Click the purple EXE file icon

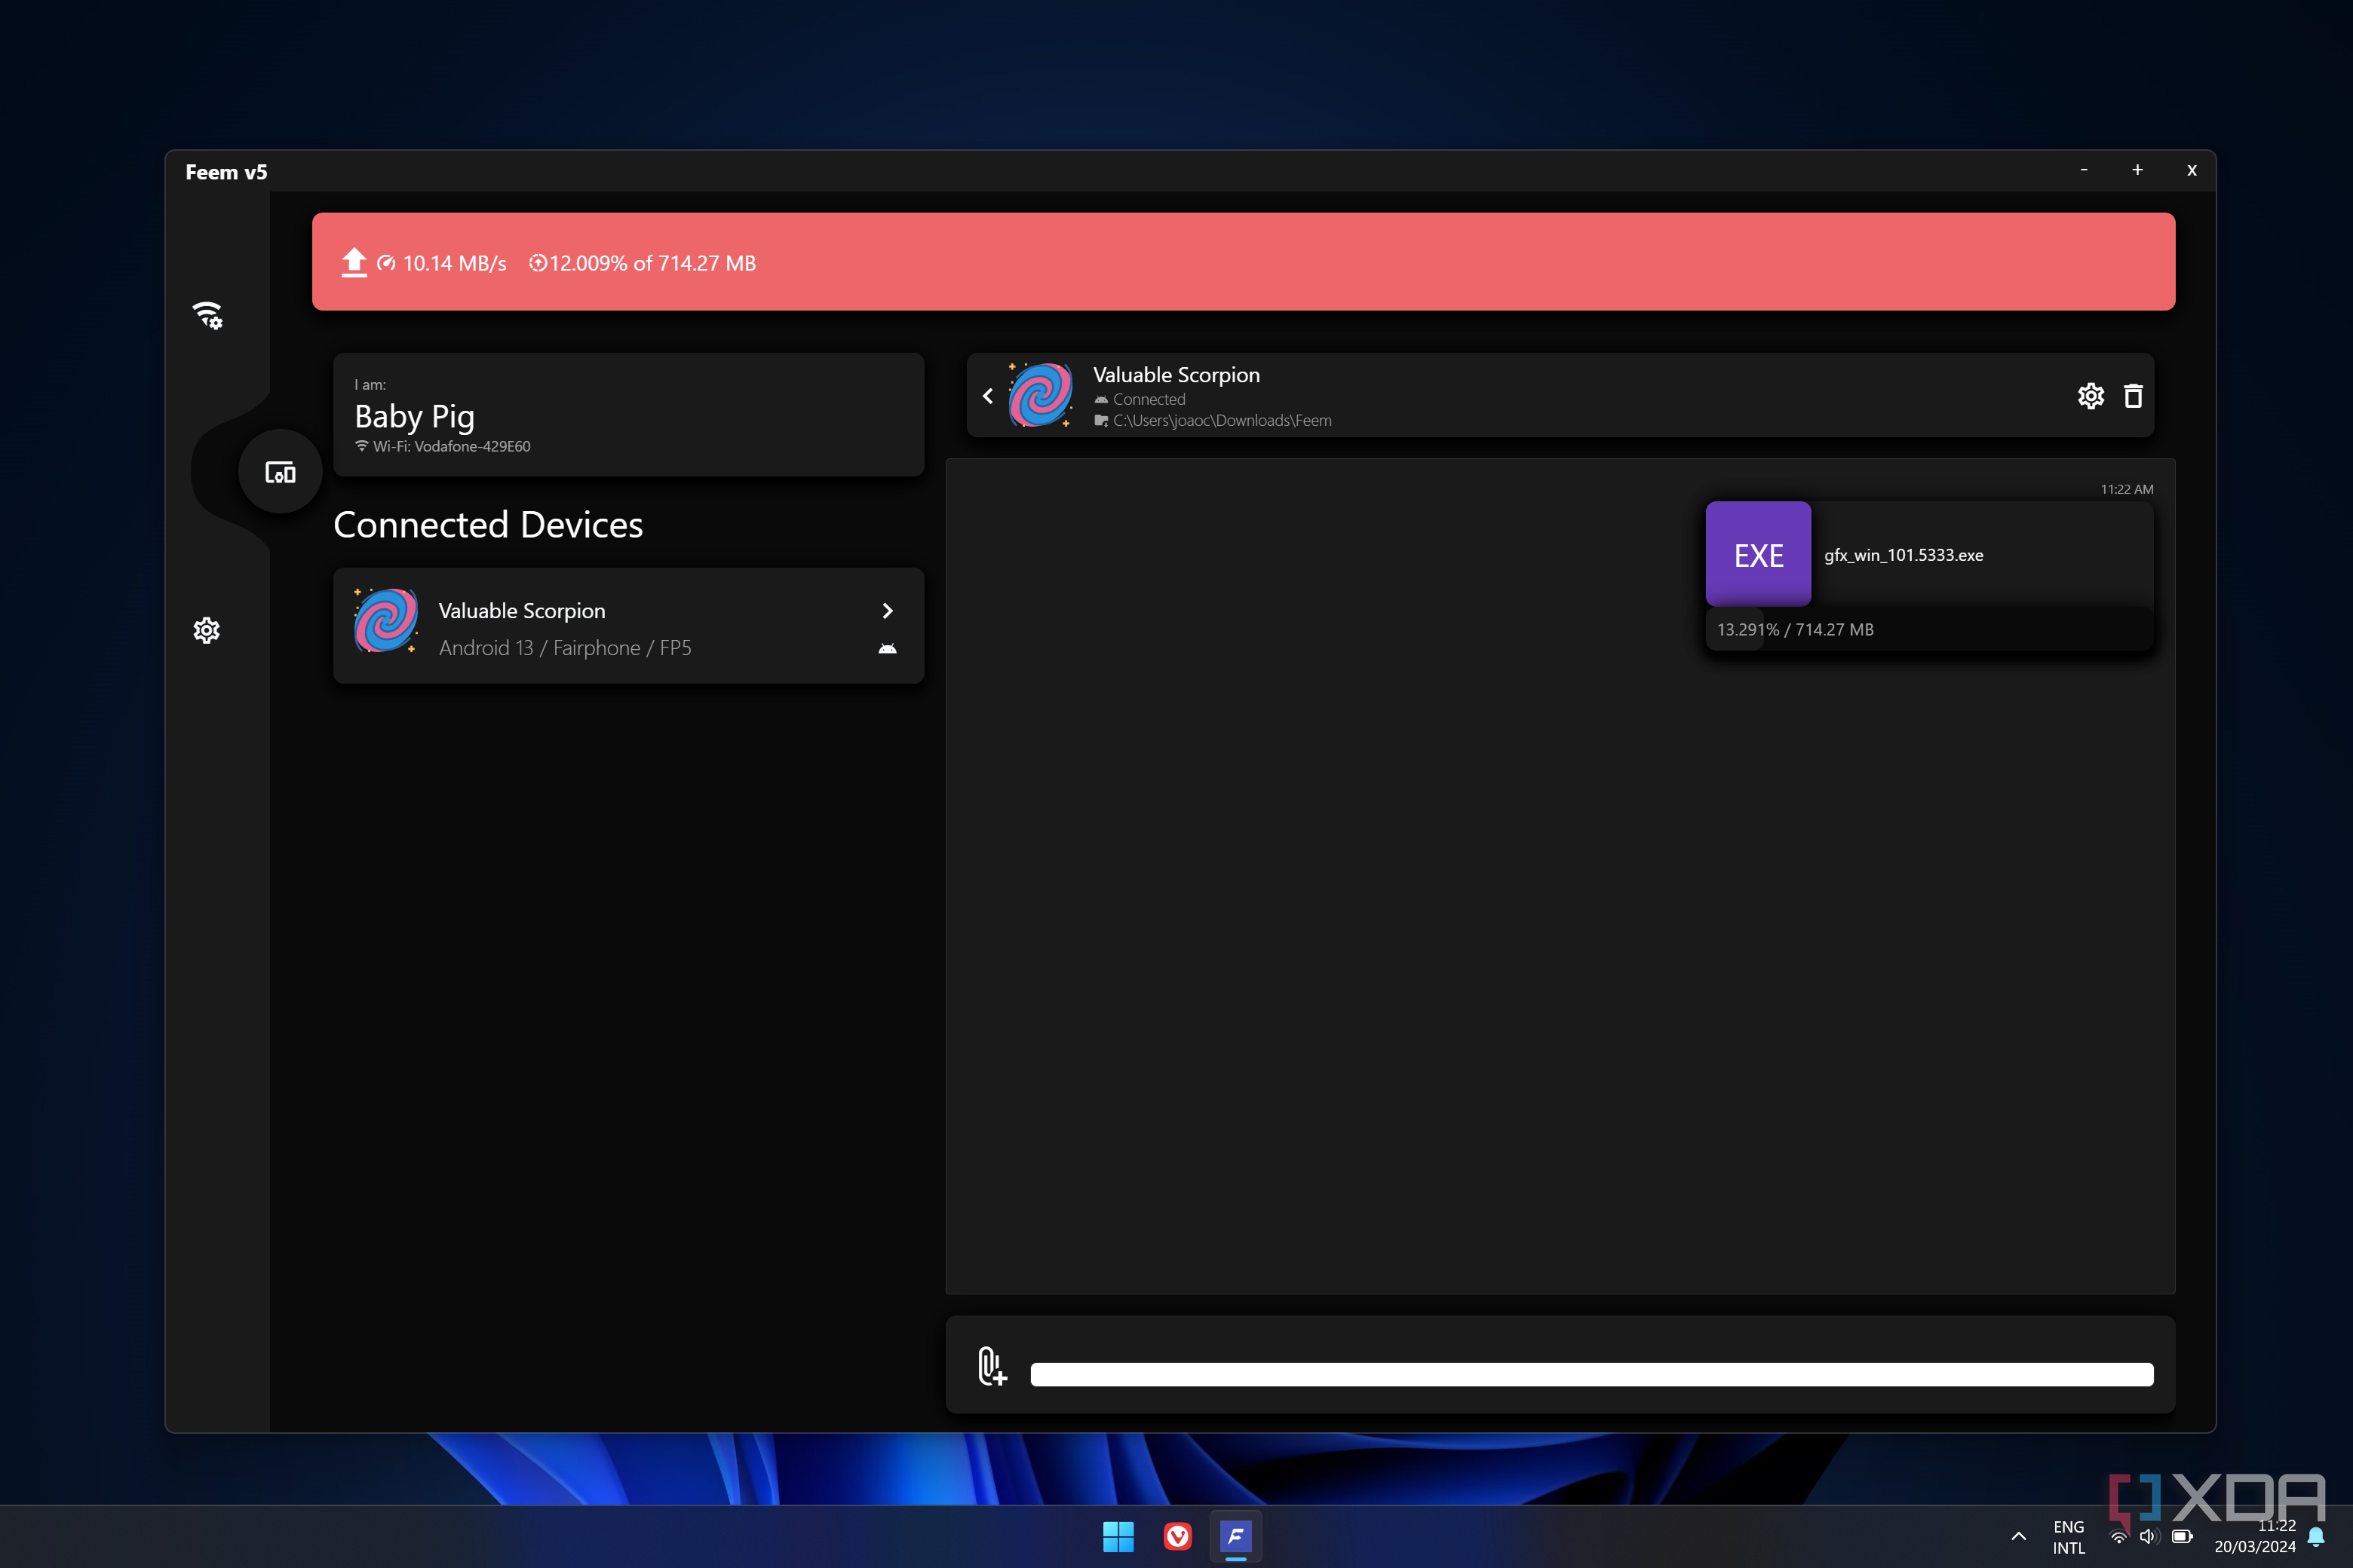pos(1758,554)
